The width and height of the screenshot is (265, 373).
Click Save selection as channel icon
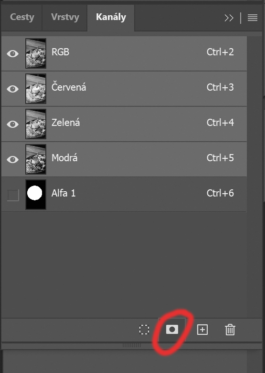point(172,330)
